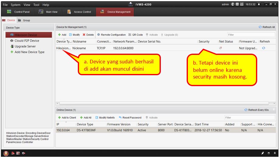Click Activate in management toolbar

(x=152, y=35)
